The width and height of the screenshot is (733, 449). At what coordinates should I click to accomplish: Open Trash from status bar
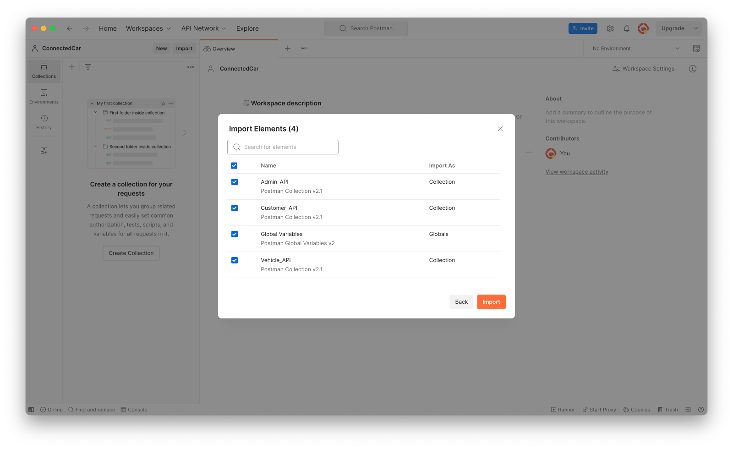668,410
